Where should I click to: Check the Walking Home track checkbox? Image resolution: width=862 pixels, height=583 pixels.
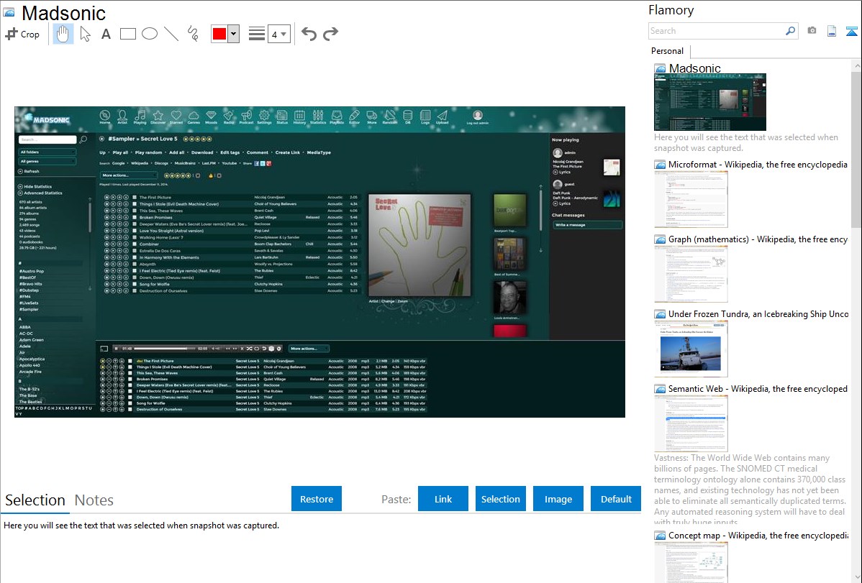pyautogui.click(x=134, y=237)
